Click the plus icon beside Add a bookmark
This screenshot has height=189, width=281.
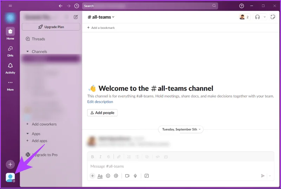coord(89,28)
